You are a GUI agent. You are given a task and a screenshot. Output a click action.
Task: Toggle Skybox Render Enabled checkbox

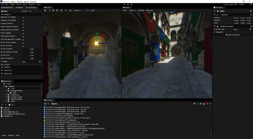coord(23,27)
